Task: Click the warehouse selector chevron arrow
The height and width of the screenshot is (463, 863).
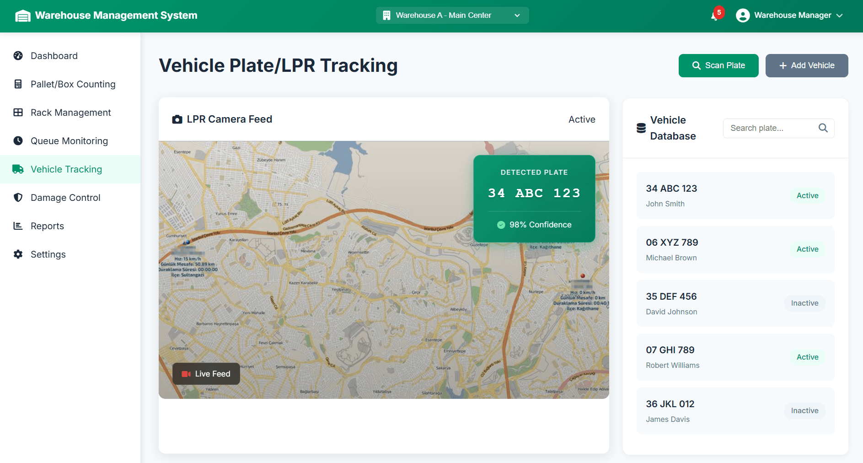Action: click(517, 16)
